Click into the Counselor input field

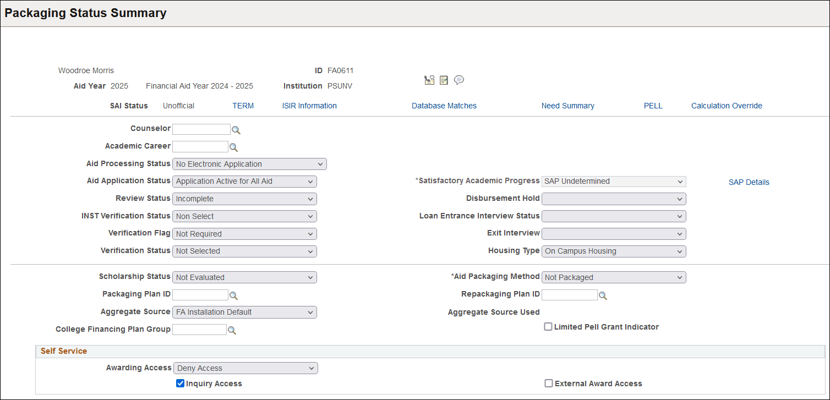pyautogui.click(x=201, y=129)
